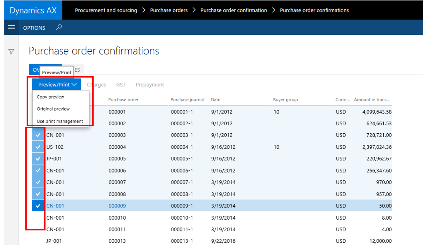Check the checkbox for order 000011
The height and width of the screenshot is (245, 423).
pos(38,229)
